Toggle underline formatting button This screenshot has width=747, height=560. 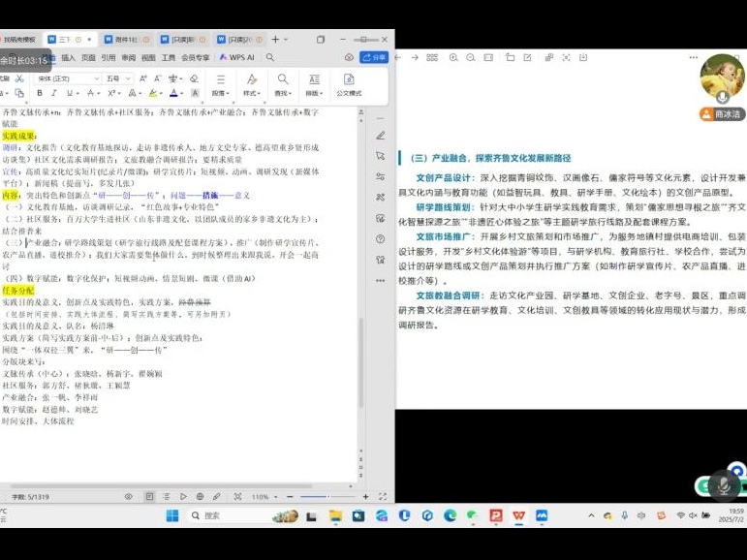[68, 93]
